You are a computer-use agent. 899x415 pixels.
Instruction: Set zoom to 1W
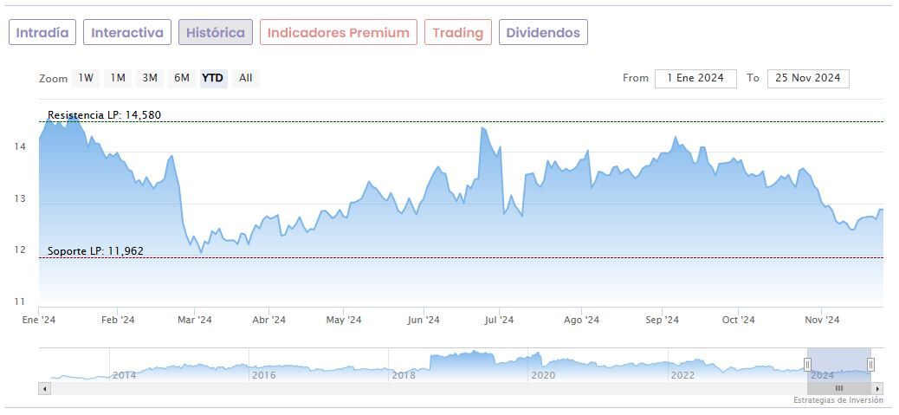[x=86, y=78]
